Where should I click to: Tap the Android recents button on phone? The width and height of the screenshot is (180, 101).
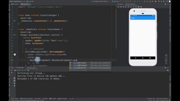pyautogui.click(x=150, y=58)
